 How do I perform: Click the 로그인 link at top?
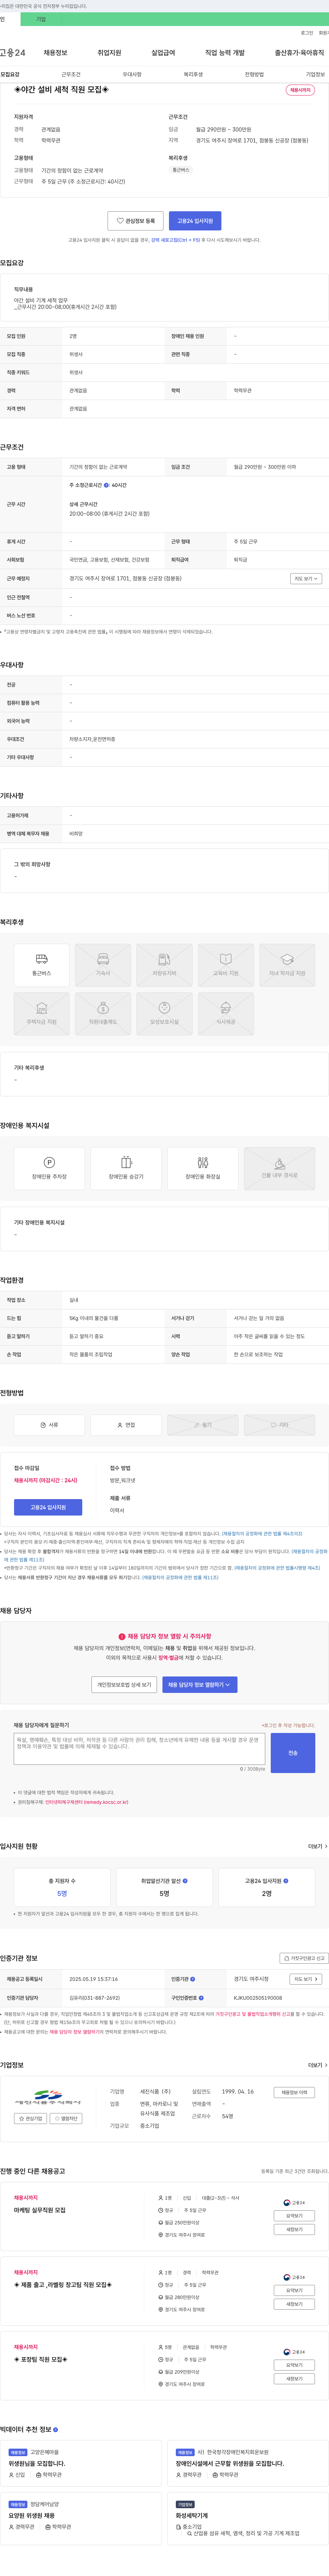pos(307,33)
